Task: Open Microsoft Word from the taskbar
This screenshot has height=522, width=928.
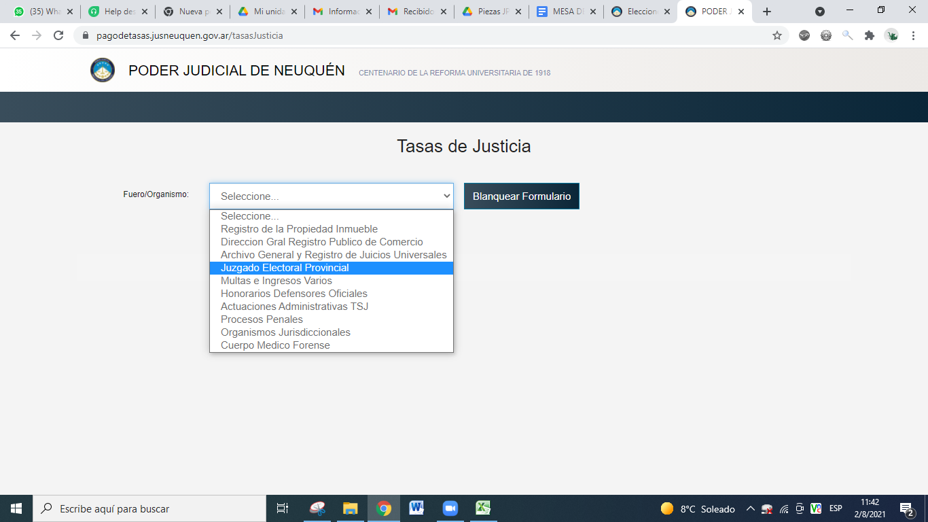Action: (416, 508)
